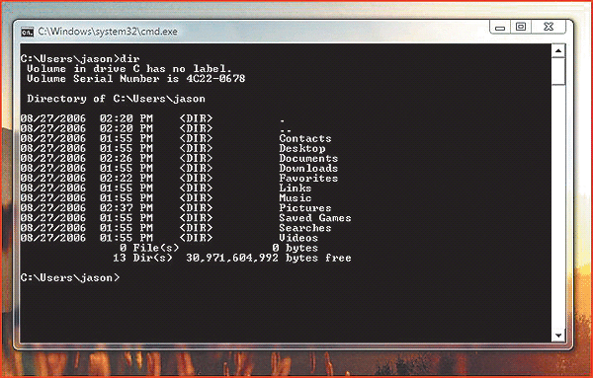Click the 'Downloads' directory name
This screenshot has height=378, width=593.
pos(308,168)
